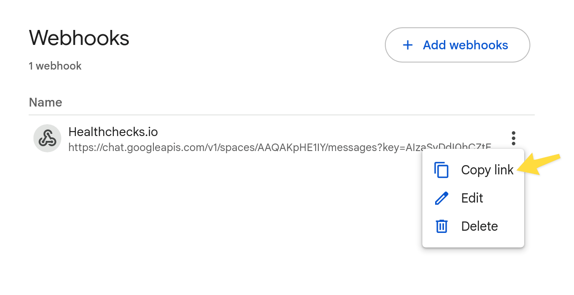
Task: Click the pencil Edit icon
Action: [x=441, y=198]
